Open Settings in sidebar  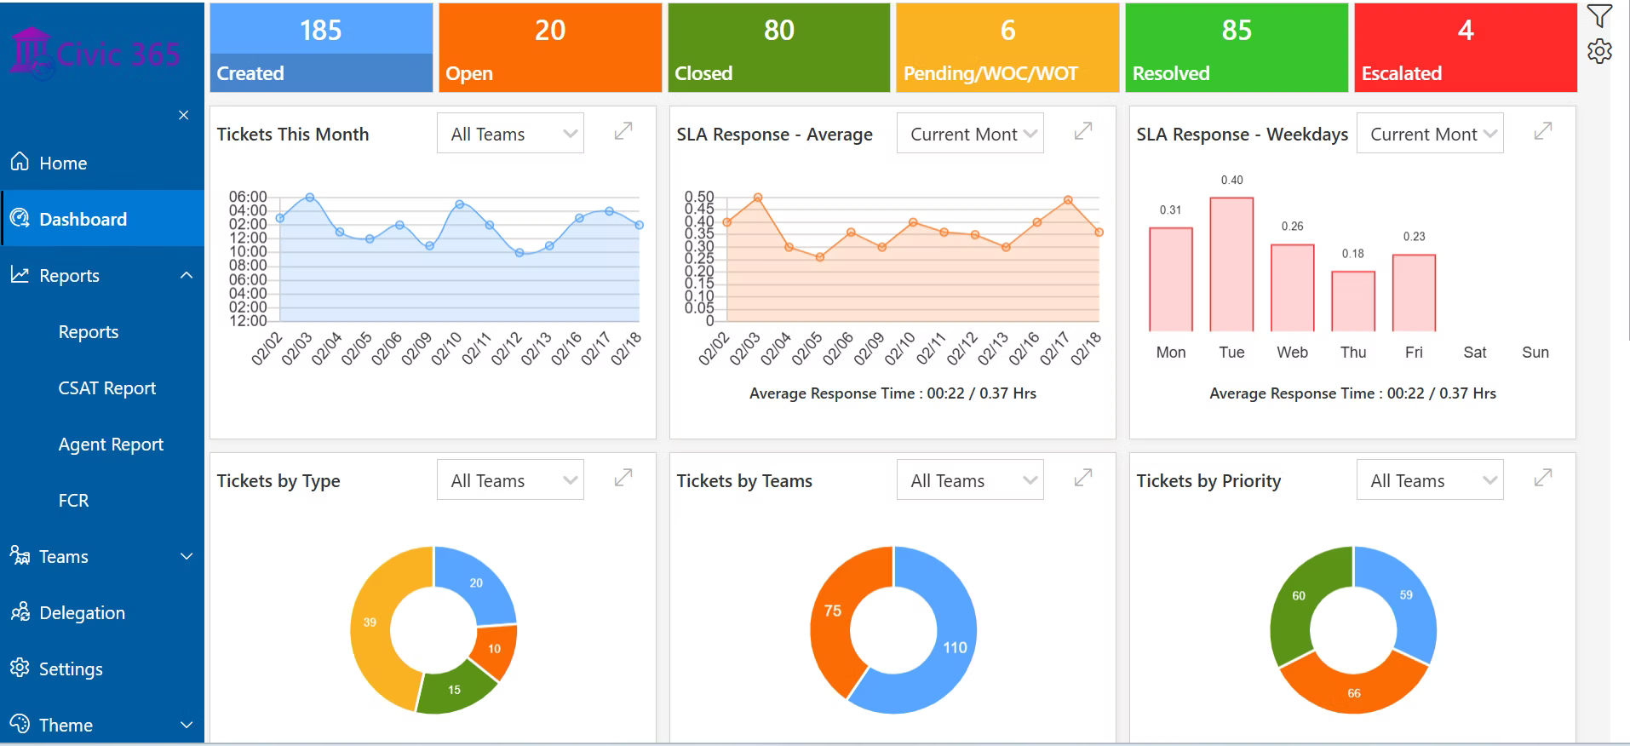pyautogui.click(x=102, y=669)
